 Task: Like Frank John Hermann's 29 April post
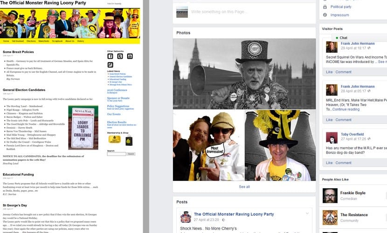point(329,72)
